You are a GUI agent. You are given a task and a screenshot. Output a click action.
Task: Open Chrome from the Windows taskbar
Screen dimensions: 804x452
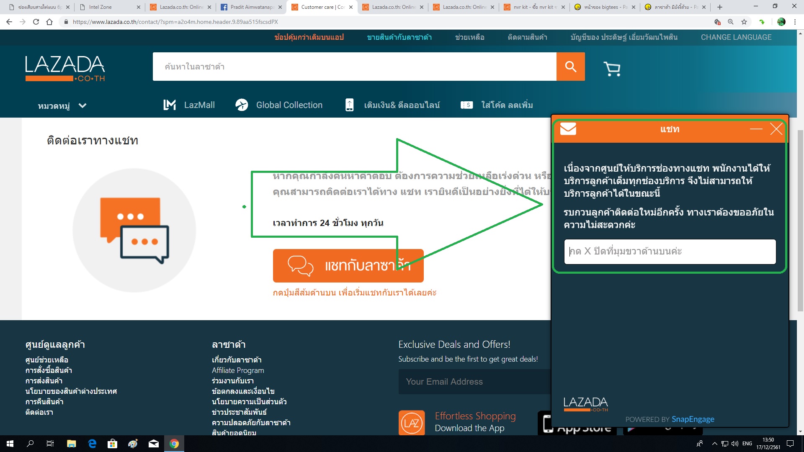pyautogui.click(x=174, y=444)
